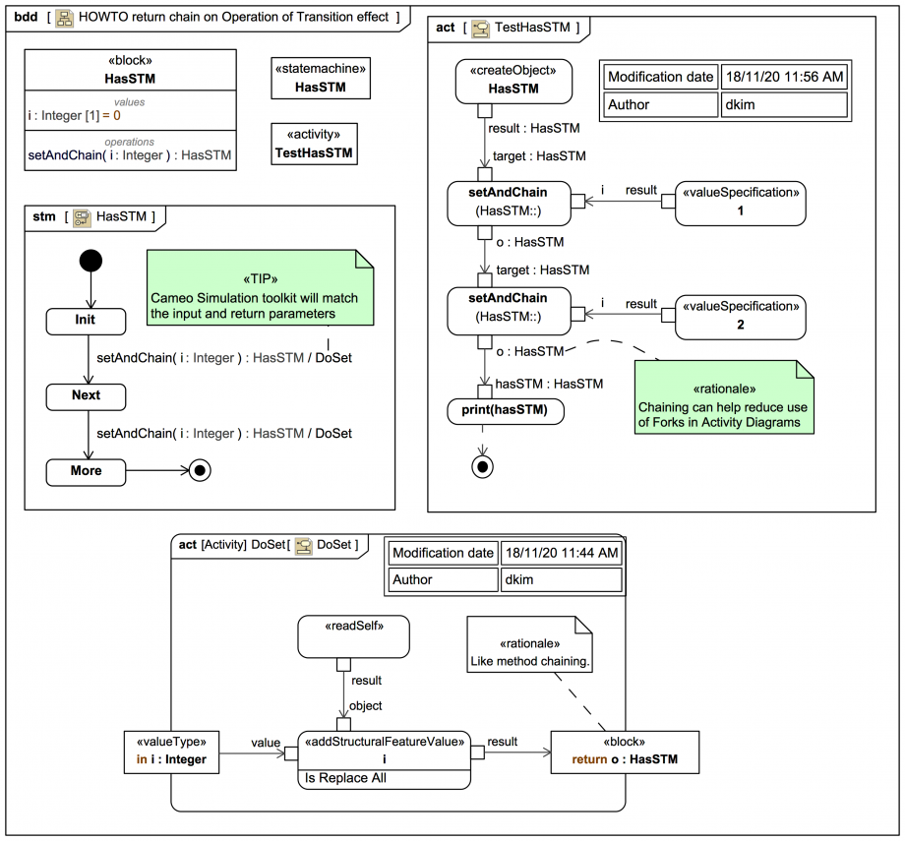This screenshot has width=905, height=841.
Task: Click the print(hasSTM) action
Action: [507, 410]
